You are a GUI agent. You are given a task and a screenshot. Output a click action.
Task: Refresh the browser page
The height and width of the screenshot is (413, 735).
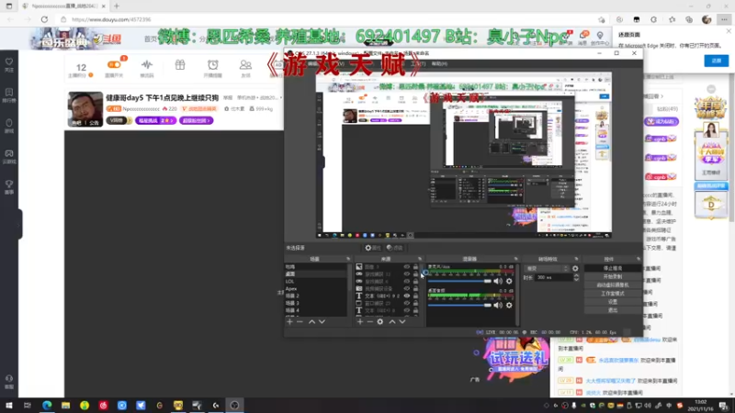point(44,19)
